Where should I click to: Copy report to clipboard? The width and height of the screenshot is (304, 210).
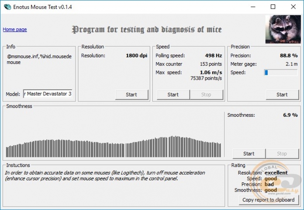[x=269, y=200]
